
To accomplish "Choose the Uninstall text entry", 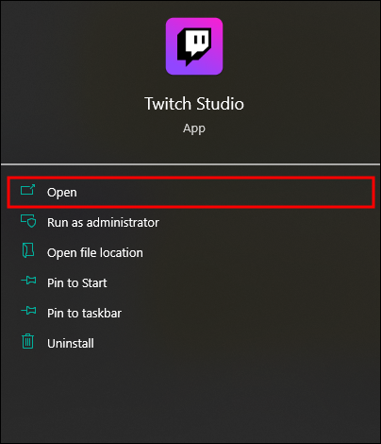I will (71, 344).
